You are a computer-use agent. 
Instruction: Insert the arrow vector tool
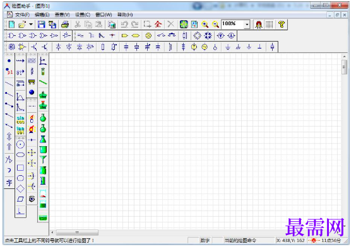tap(20, 60)
